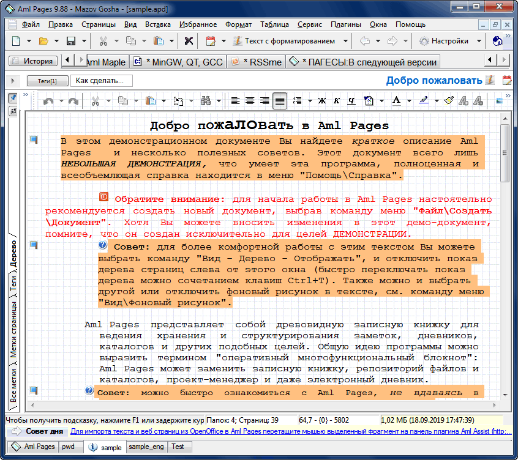Click the Redo arrow in the editor toolbar
The image size is (518, 460).
tap(73, 101)
